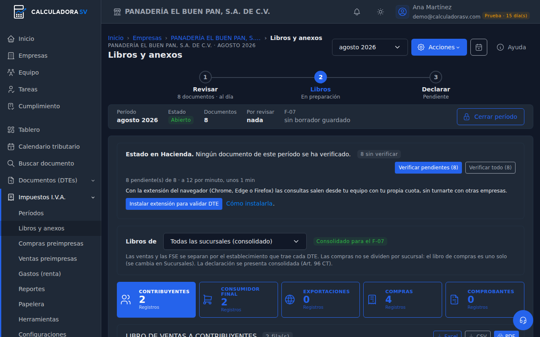Click the Tareas icon in sidebar
The height and width of the screenshot is (337, 540).
tap(11, 89)
